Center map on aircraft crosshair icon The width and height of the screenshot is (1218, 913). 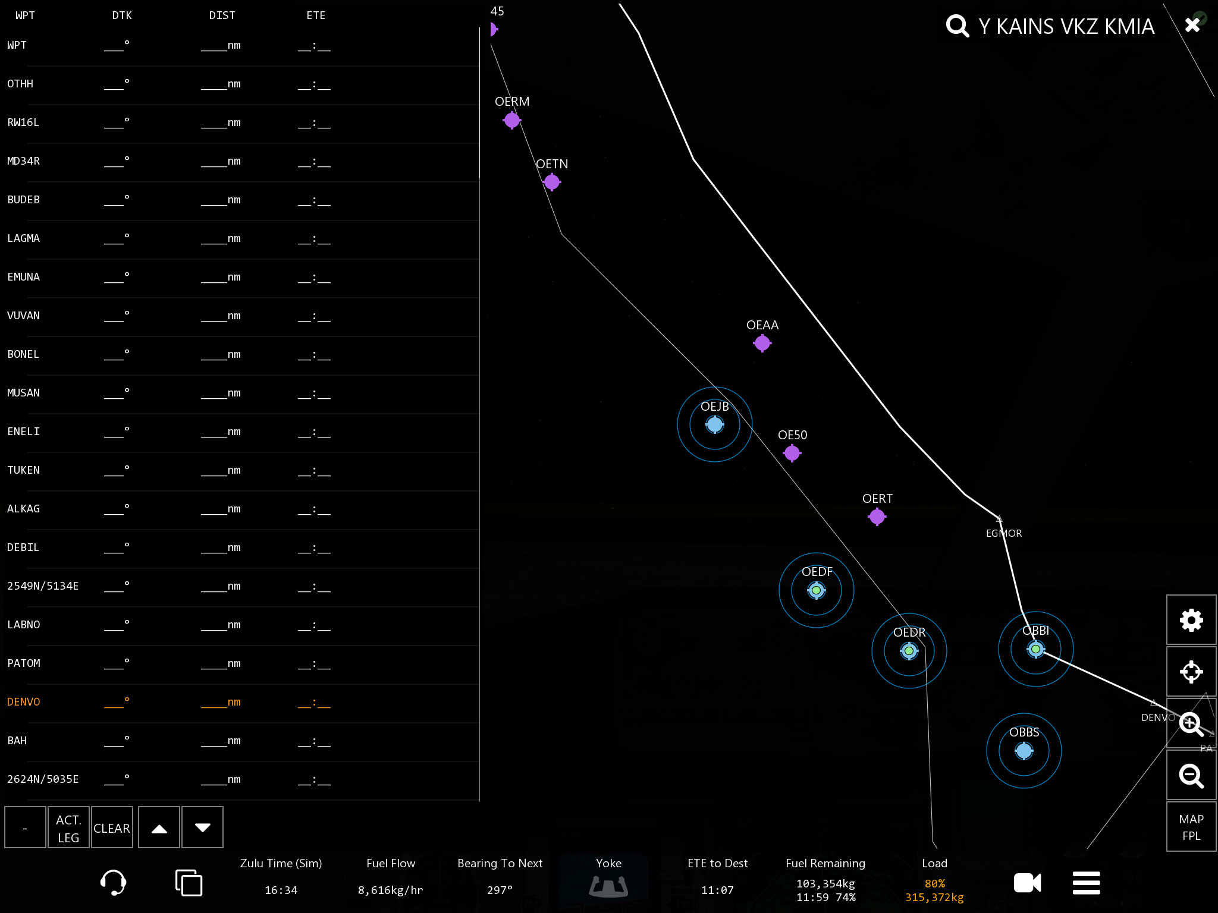(1191, 672)
